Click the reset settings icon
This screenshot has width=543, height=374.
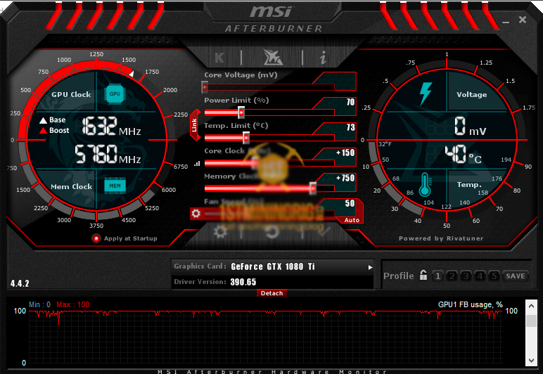[x=272, y=232]
